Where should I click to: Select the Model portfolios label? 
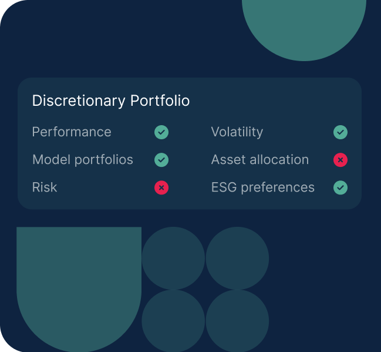83,160
